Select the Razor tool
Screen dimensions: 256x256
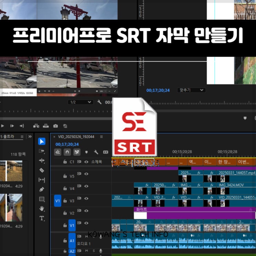(42, 170)
